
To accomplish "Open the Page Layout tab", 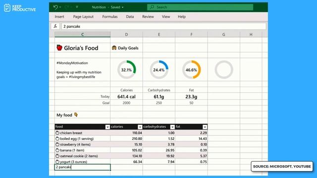I will (83, 17).
